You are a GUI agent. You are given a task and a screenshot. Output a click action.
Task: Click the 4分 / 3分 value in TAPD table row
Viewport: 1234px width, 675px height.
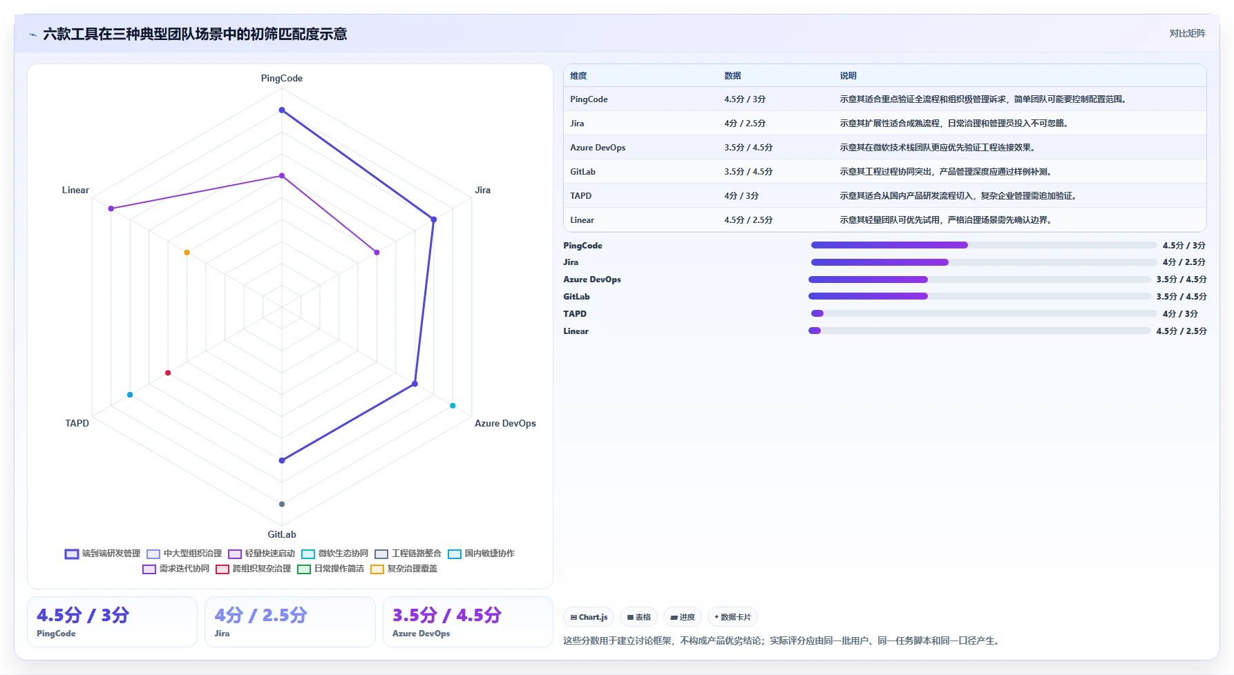click(741, 196)
